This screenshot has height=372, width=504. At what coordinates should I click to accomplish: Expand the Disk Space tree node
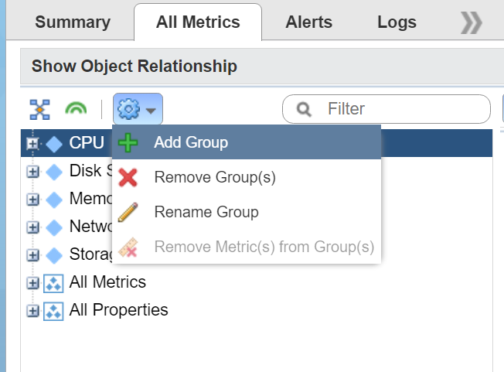tap(32, 171)
